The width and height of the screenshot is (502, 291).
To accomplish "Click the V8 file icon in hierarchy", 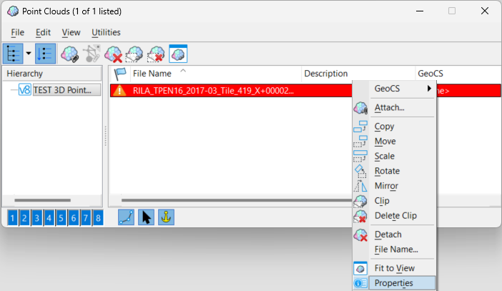I will point(24,90).
